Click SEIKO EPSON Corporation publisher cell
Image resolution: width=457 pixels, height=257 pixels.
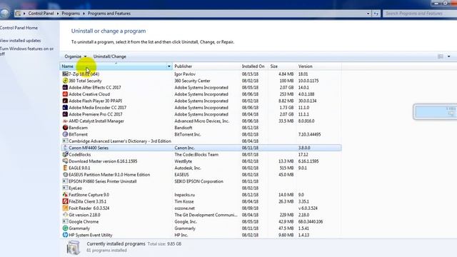199,181
